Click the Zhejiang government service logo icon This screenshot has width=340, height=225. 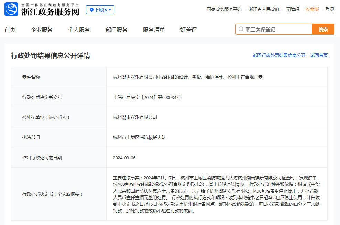click(11, 9)
